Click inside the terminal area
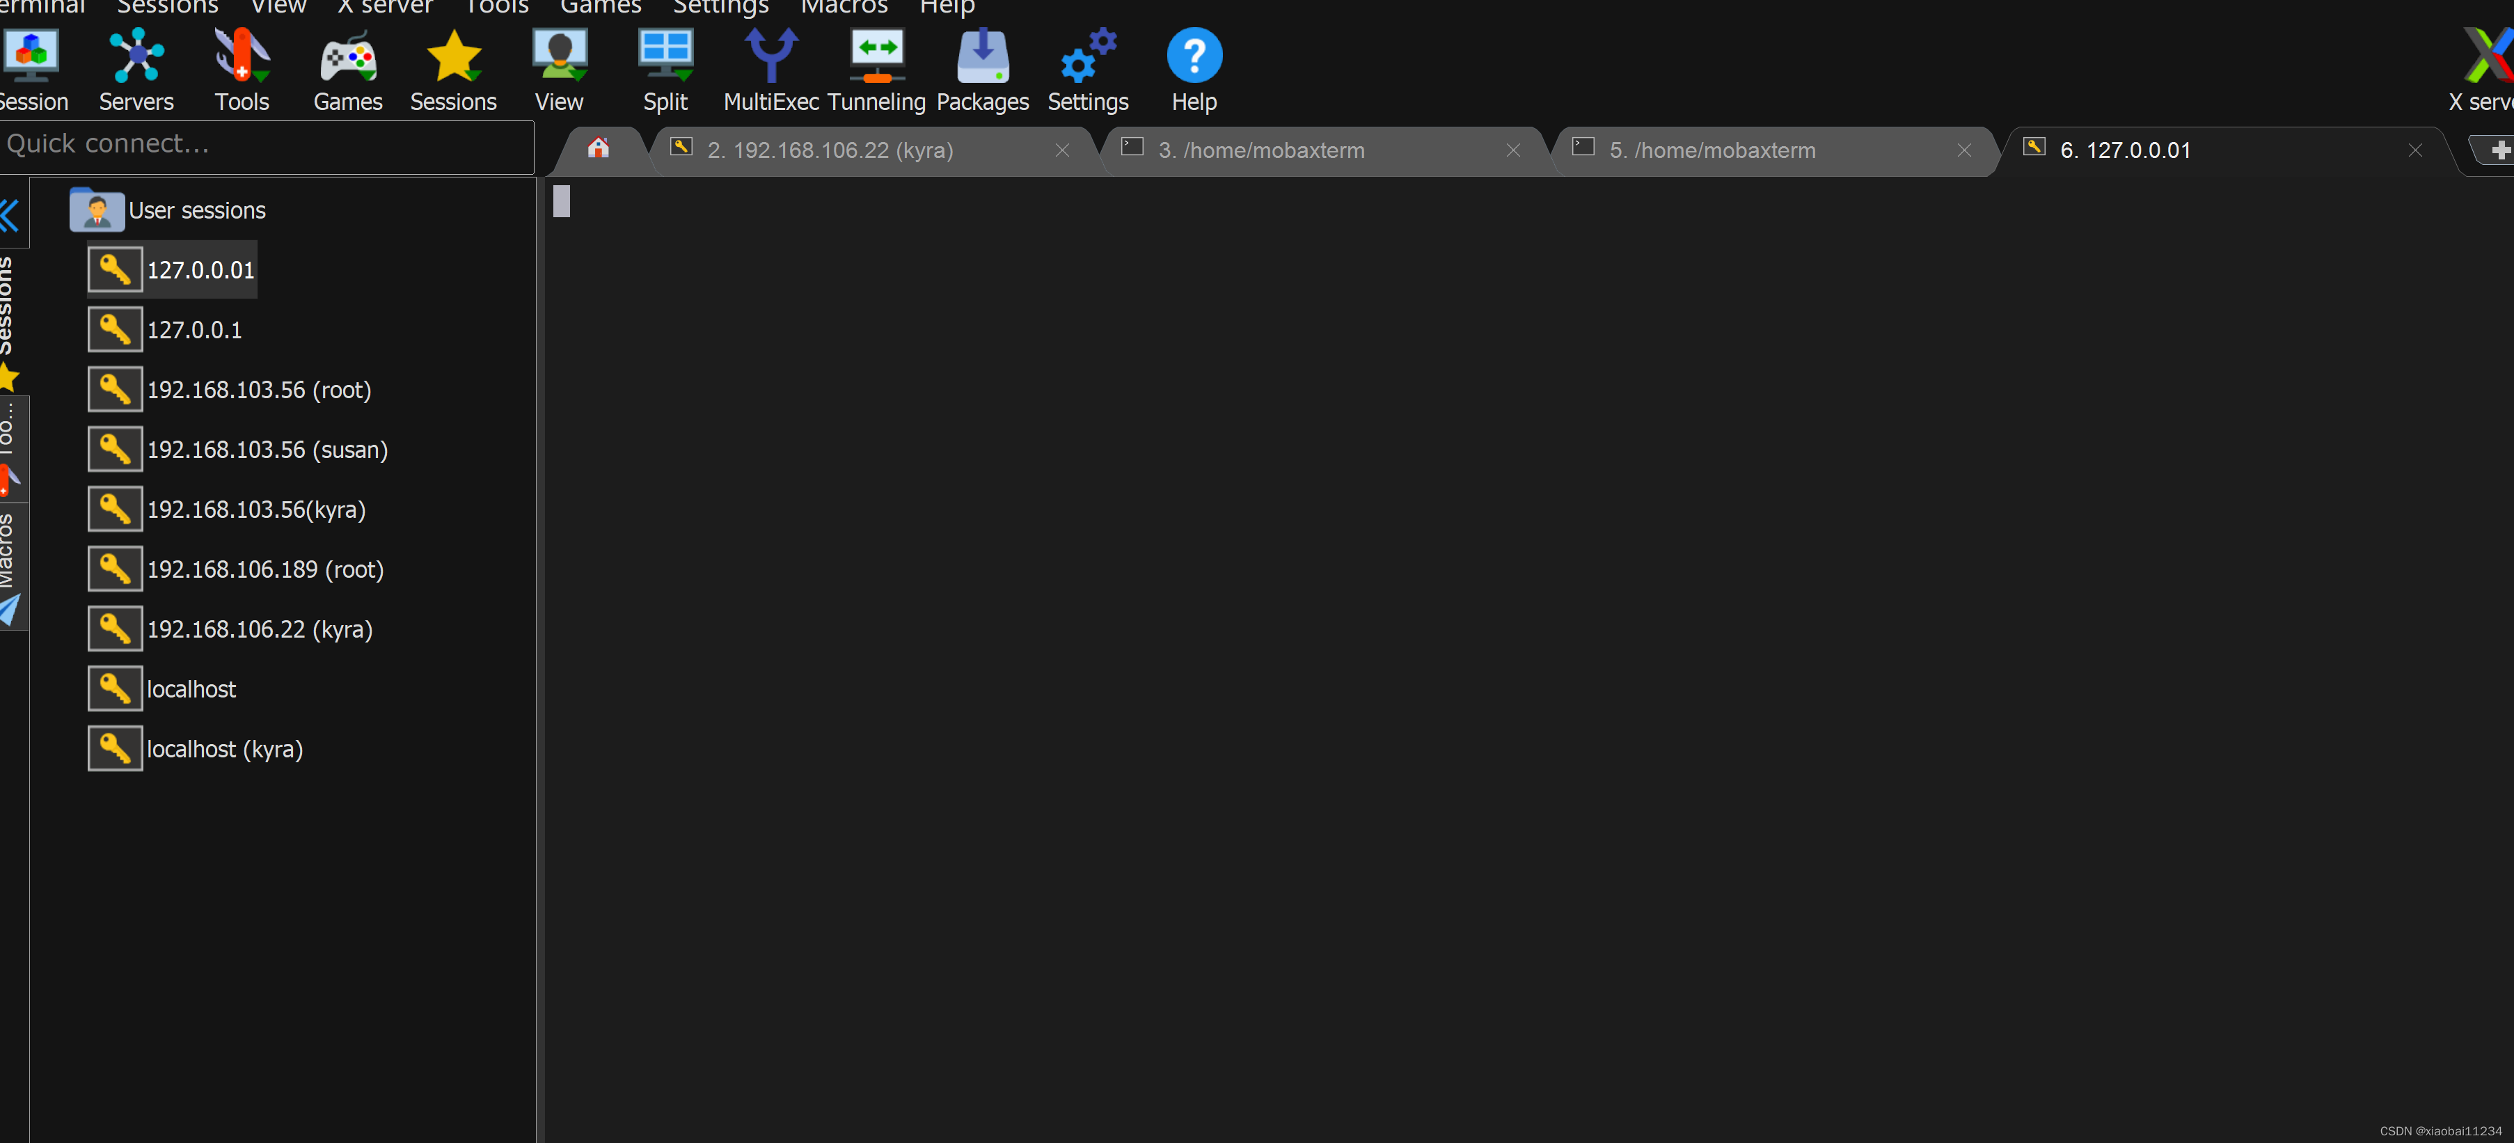 (x=1528, y=659)
